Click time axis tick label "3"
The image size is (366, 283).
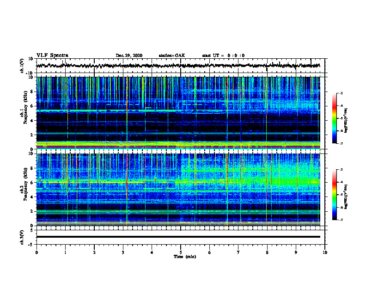123,252
